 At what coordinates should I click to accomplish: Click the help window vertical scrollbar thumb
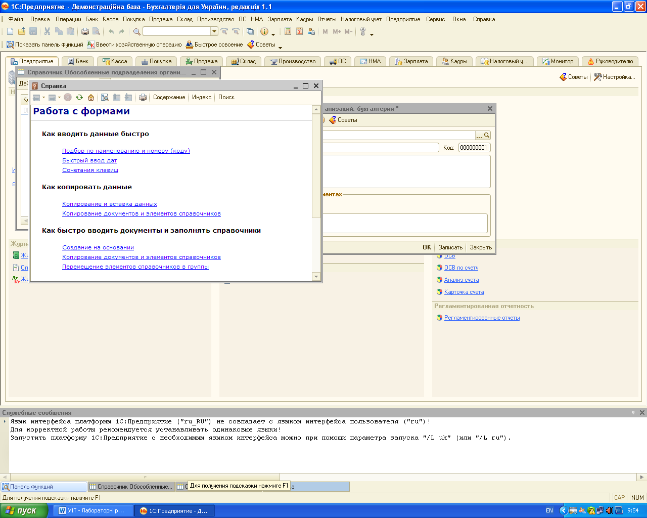(x=316, y=166)
